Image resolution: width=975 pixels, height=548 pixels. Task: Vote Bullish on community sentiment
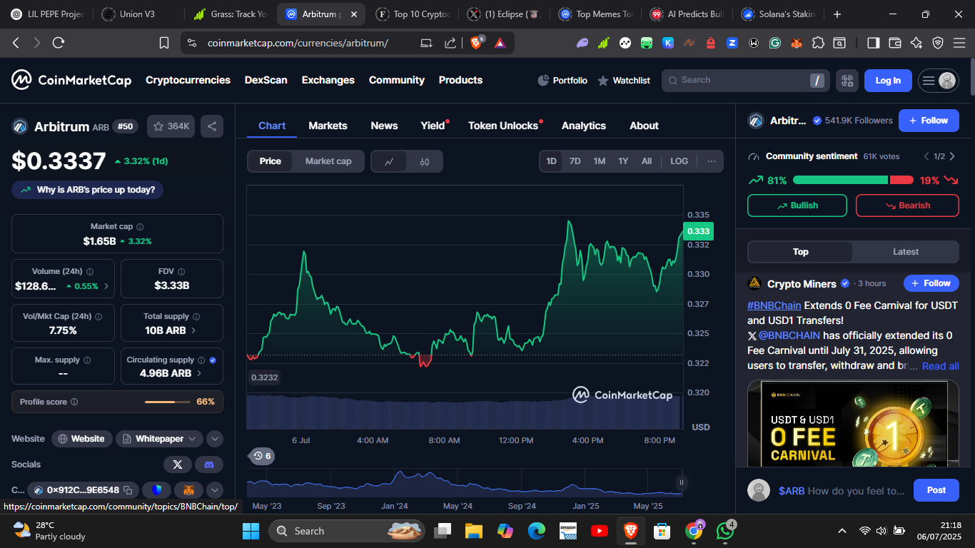[797, 205]
